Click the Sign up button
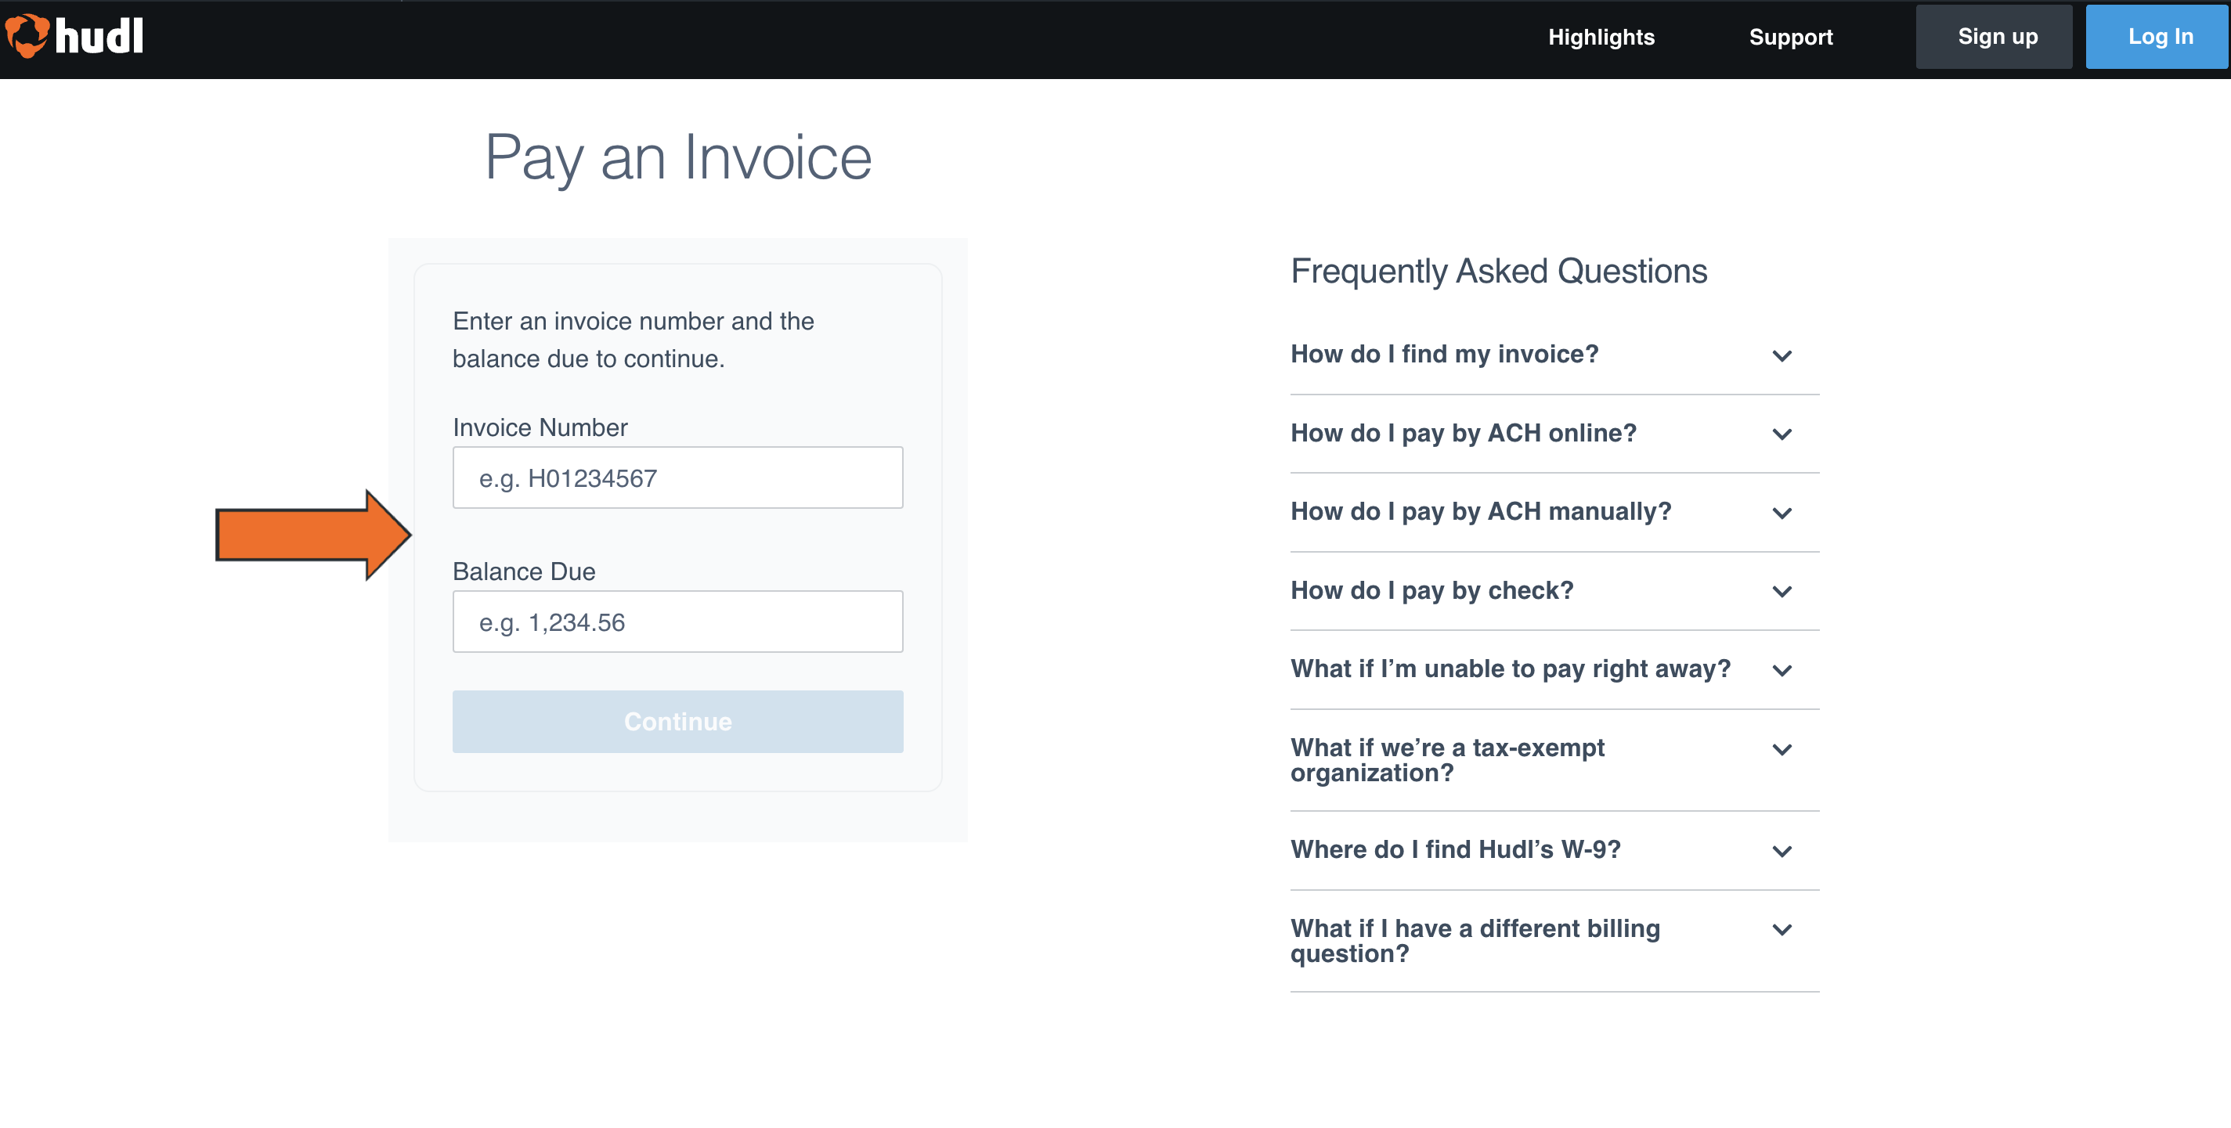This screenshot has height=1128, width=2231. (1995, 36)
